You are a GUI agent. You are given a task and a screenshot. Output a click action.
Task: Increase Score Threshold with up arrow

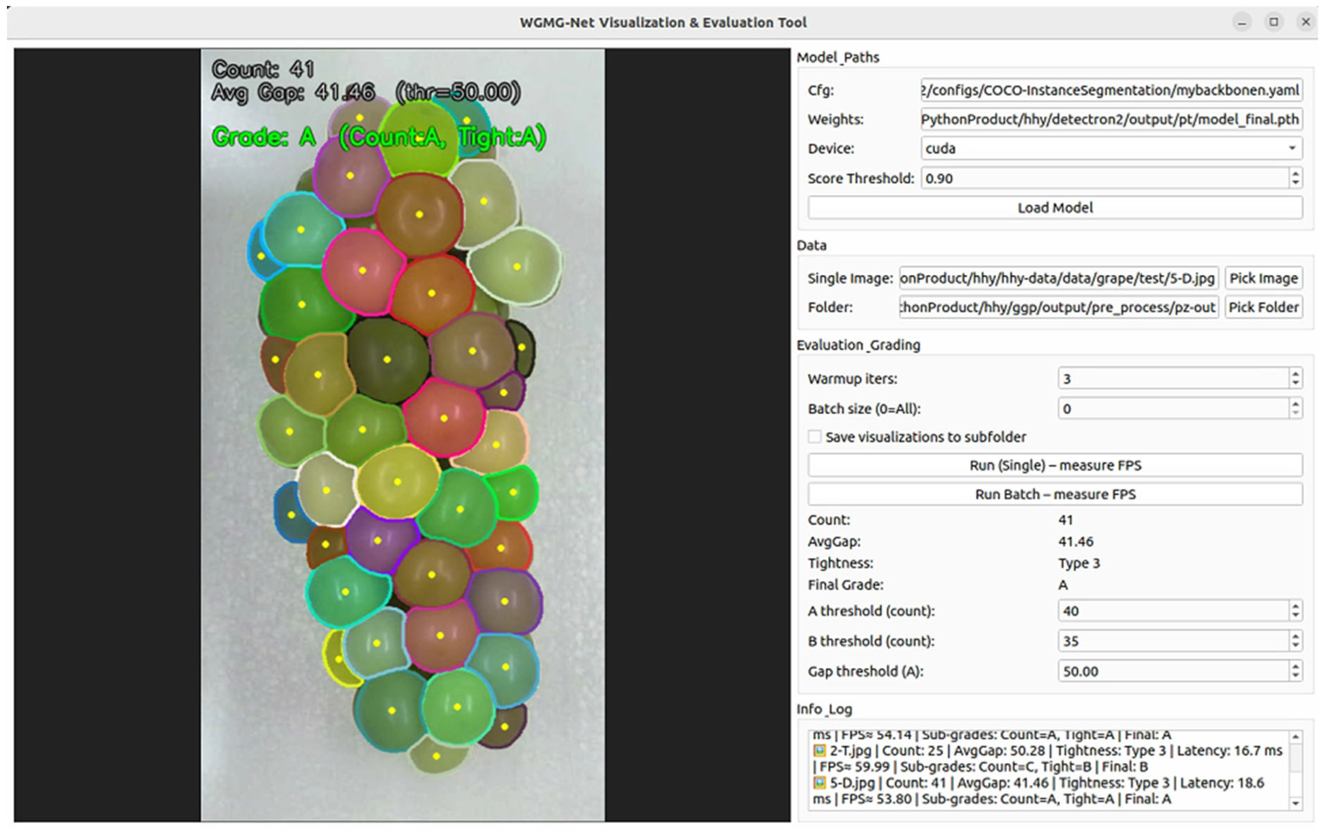tap(1296, 174)
